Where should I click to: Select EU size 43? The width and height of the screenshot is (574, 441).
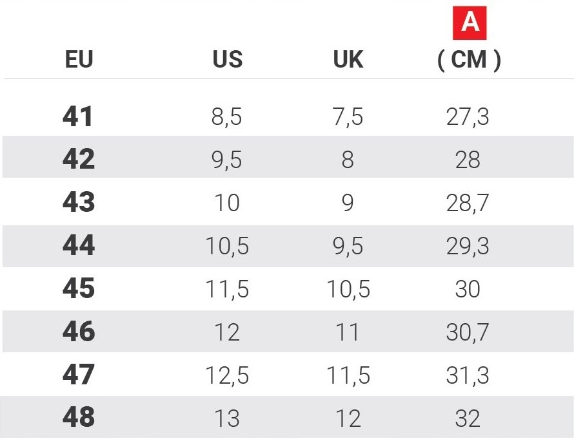tap(79, 203)
